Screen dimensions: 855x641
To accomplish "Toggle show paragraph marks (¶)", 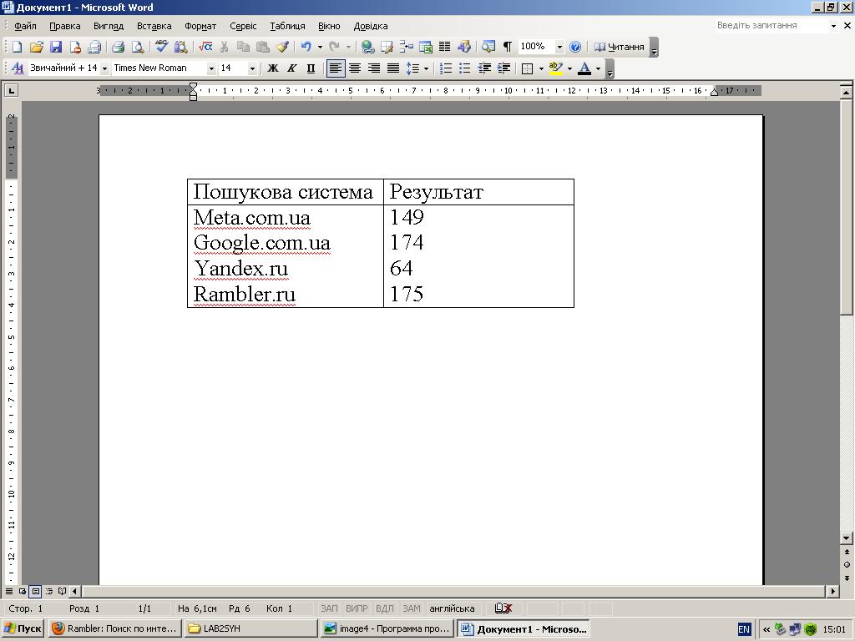I will (508, 47).
